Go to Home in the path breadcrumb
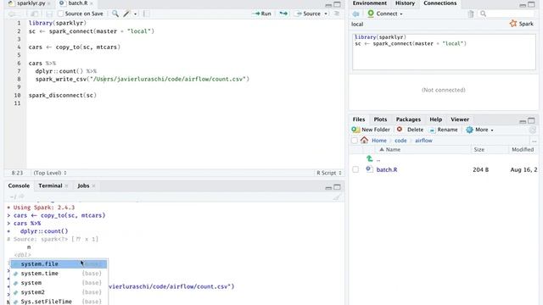543x305 pixels. [379, 141]
